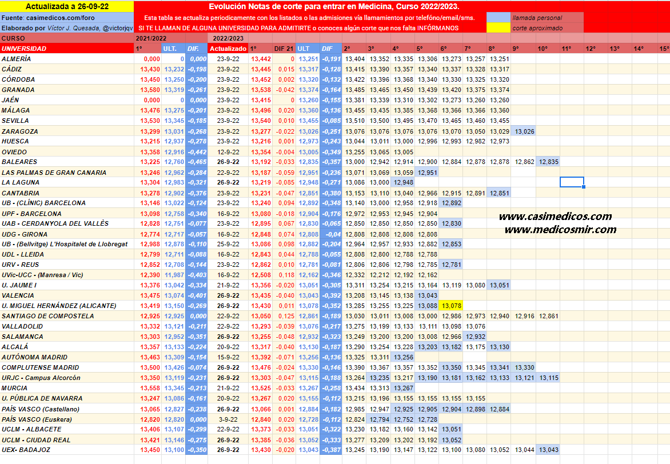Select the 'UCLM - CIUDAD REAL' cell
The image size is (670, 464).
coord(67,439)
